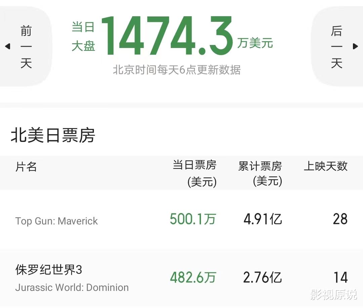
Task: Click Top Gun's 500.1万 daily box office
Action: (x=193, y=219)
